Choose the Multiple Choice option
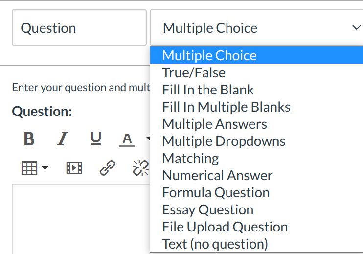 point(209,55)
